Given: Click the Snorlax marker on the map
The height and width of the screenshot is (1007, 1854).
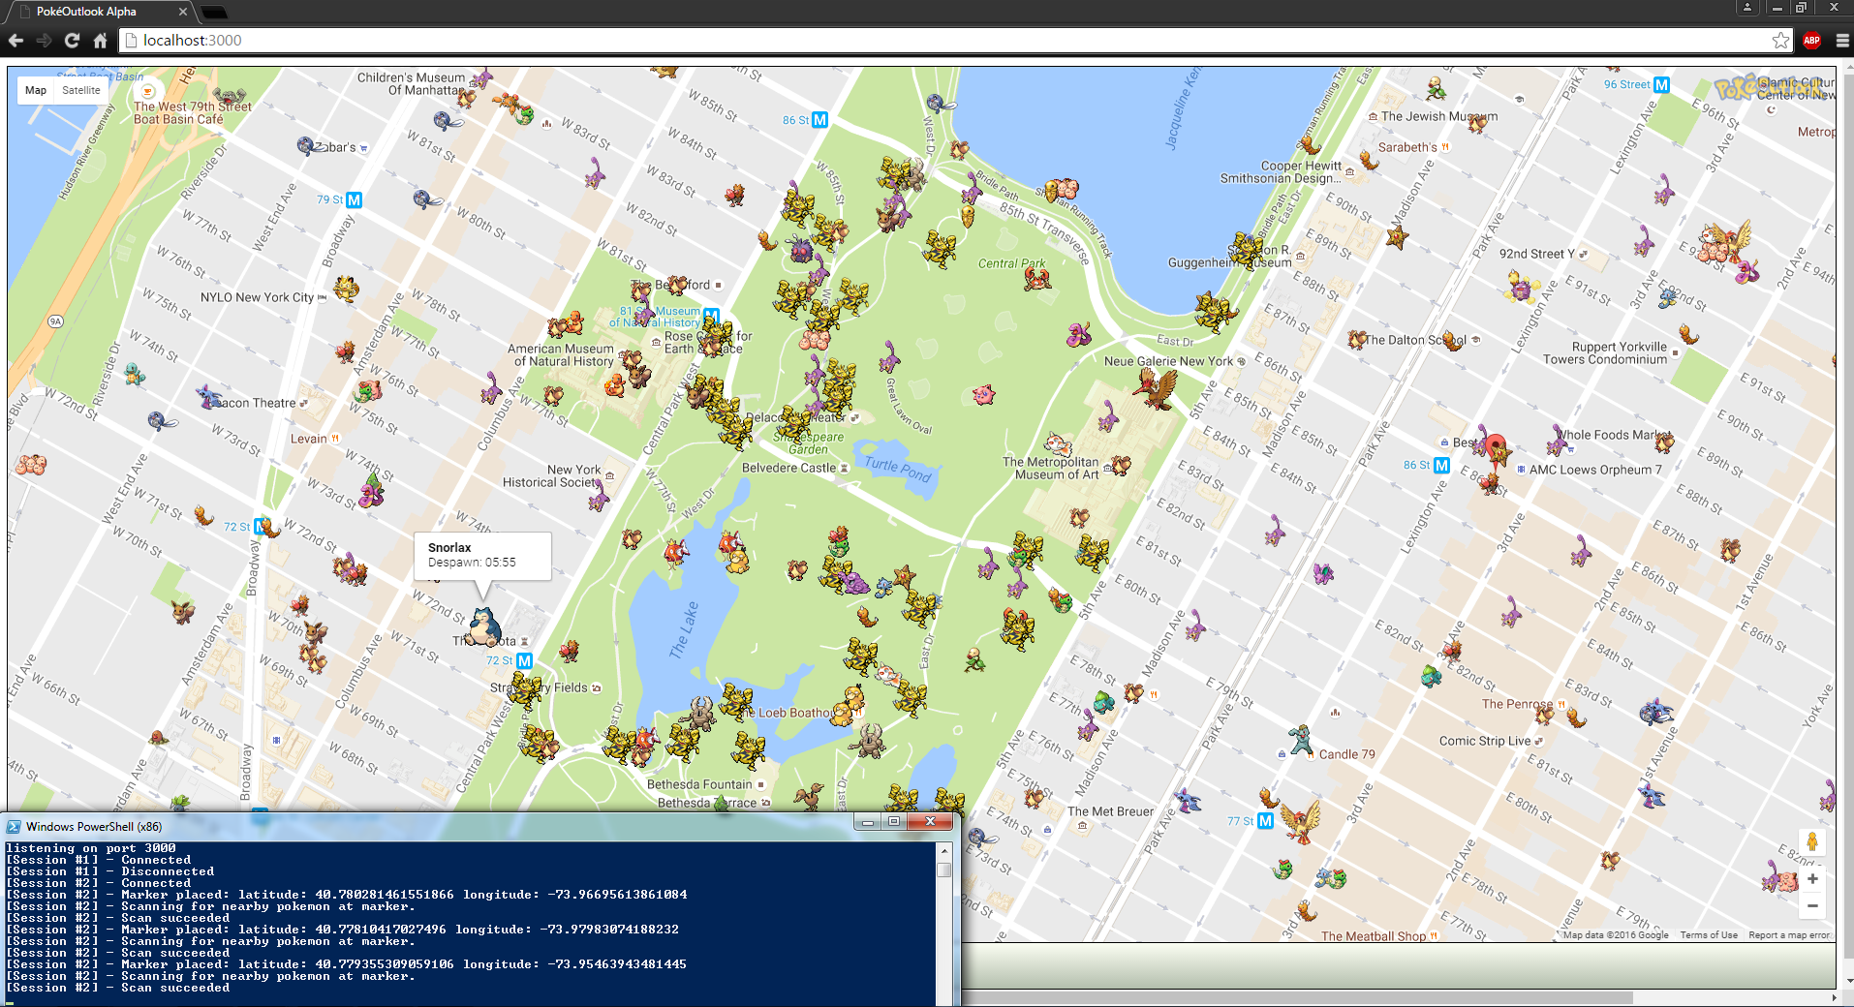Looking at the screenshot, I should [481, 626].
